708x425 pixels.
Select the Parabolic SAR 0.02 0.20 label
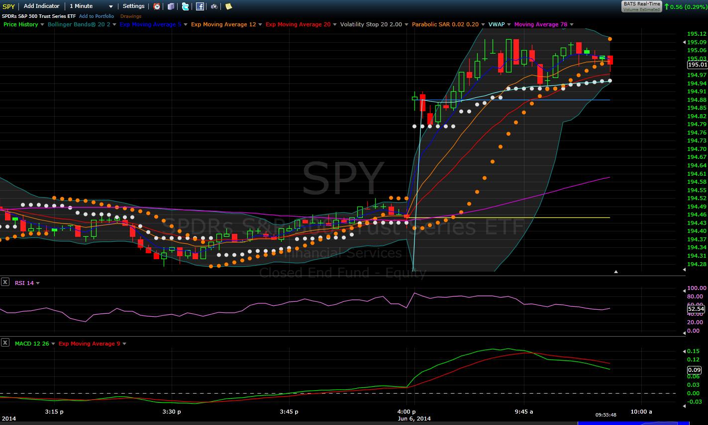click(445, 24)
